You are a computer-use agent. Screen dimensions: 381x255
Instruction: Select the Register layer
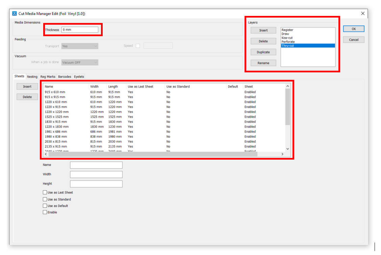[x=308, y=30]
